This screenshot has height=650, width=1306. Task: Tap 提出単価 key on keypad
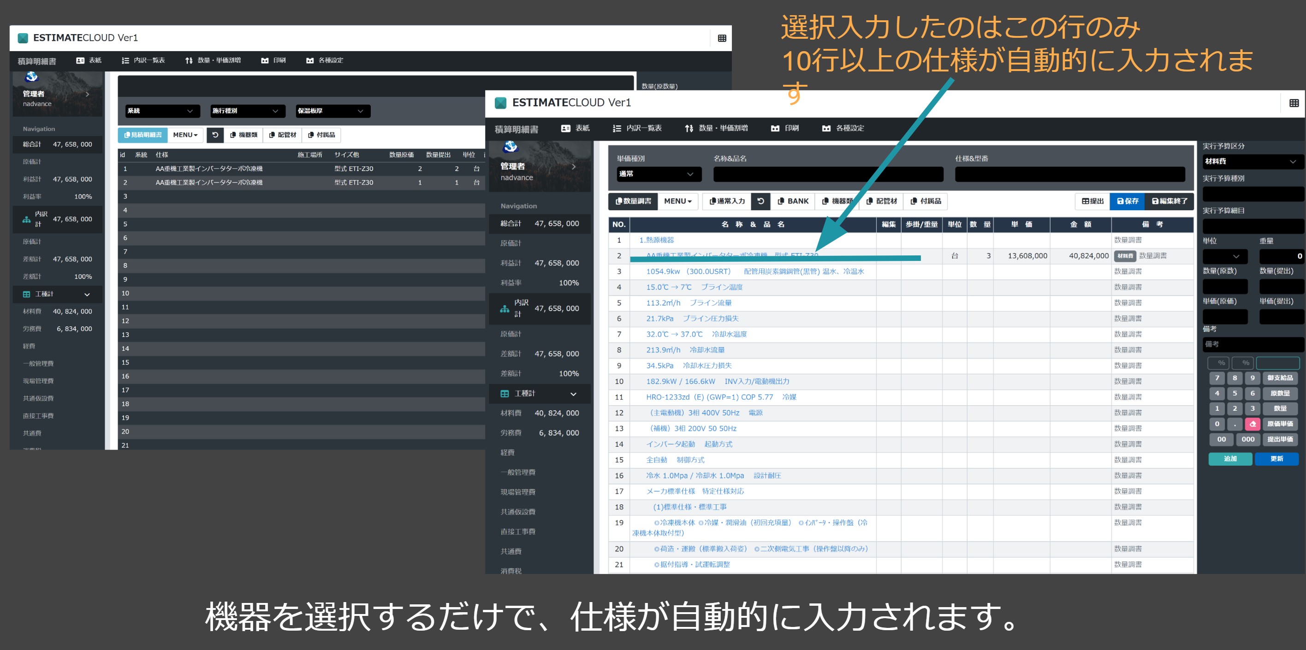1280,439
